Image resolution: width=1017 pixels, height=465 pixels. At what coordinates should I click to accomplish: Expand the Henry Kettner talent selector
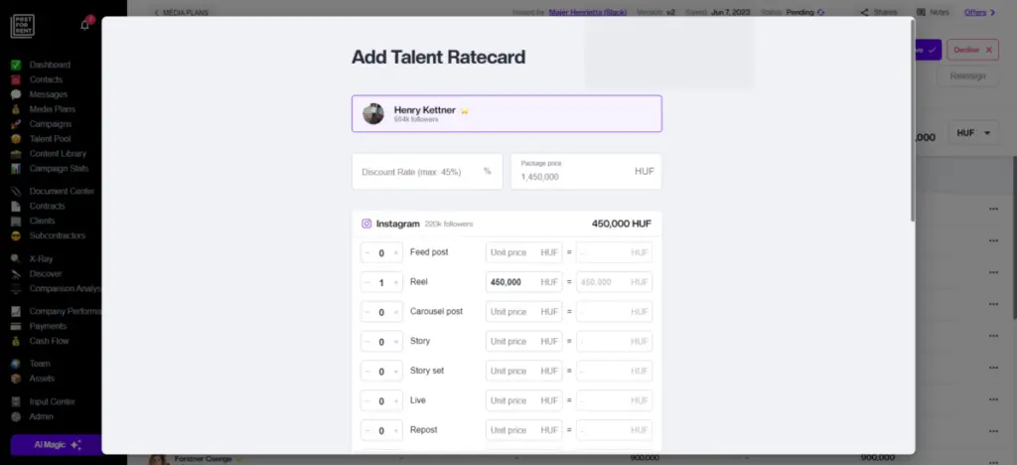507,113
